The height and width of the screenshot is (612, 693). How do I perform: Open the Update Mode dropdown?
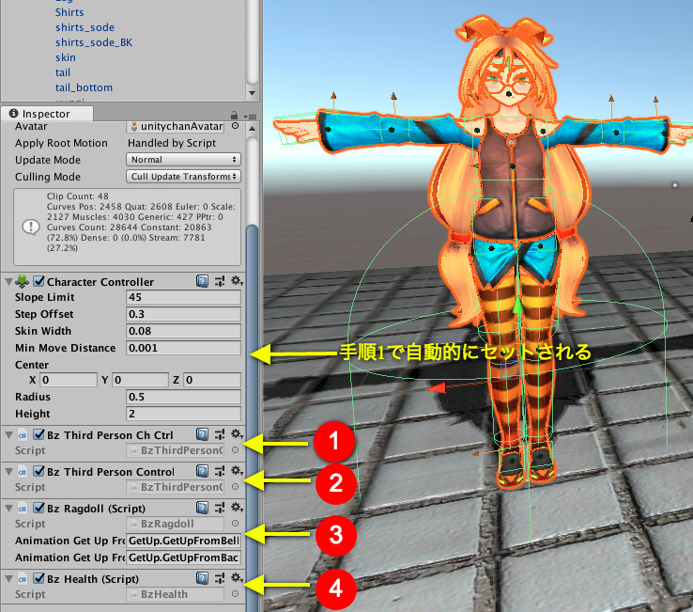pos(183,159)
